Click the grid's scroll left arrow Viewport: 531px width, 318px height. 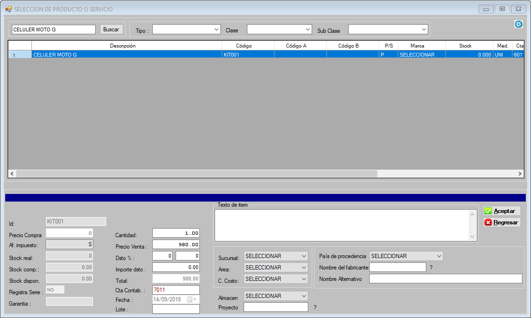12,173
